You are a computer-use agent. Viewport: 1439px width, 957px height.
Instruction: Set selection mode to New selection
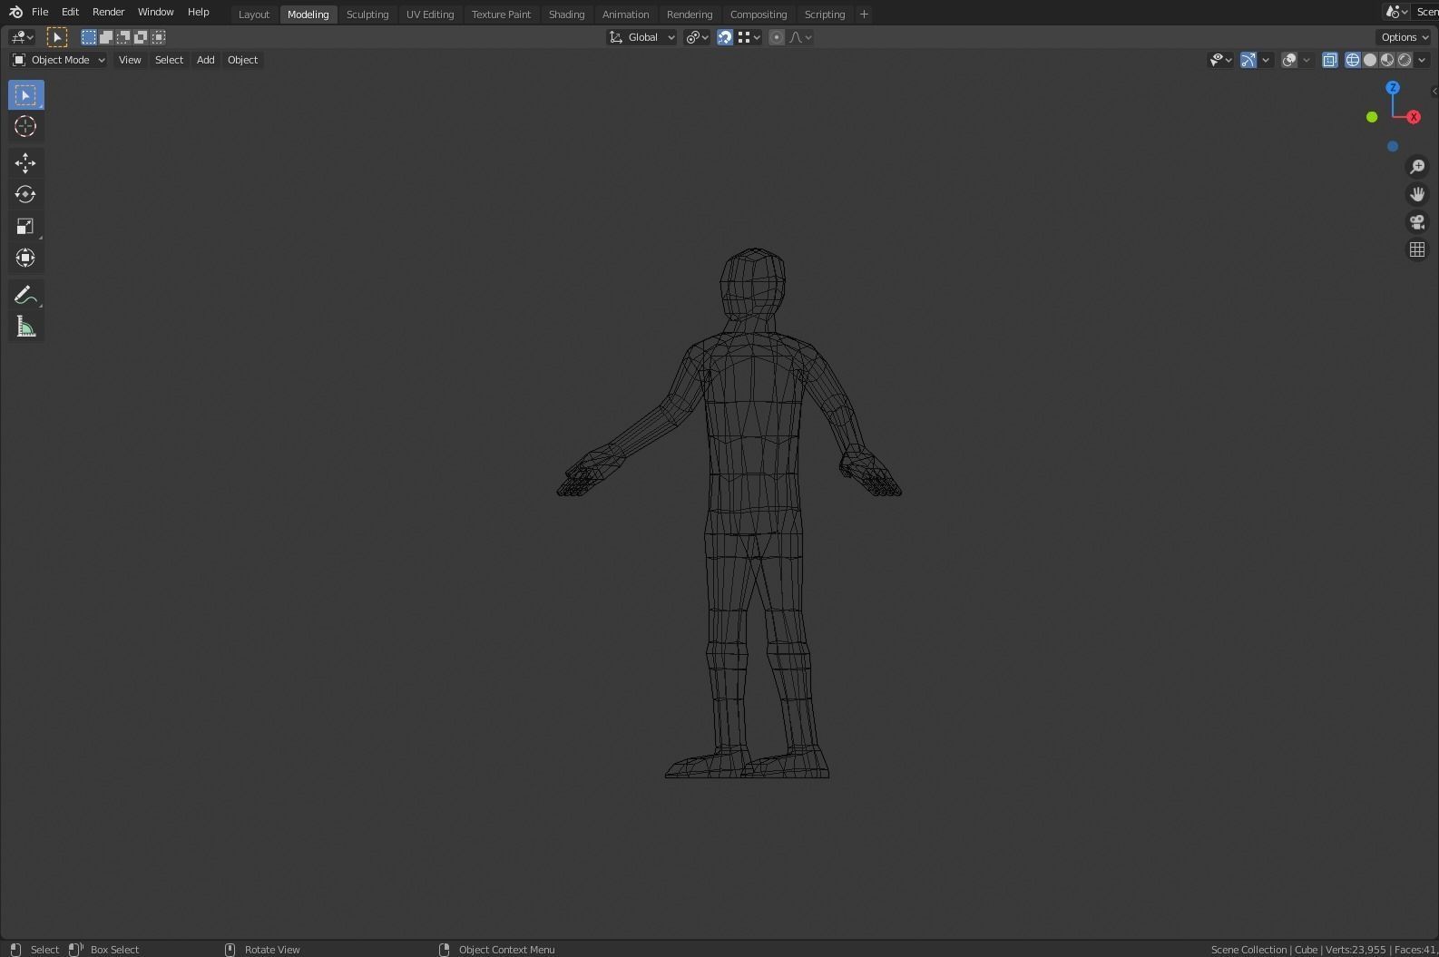(x=88, y=37)
